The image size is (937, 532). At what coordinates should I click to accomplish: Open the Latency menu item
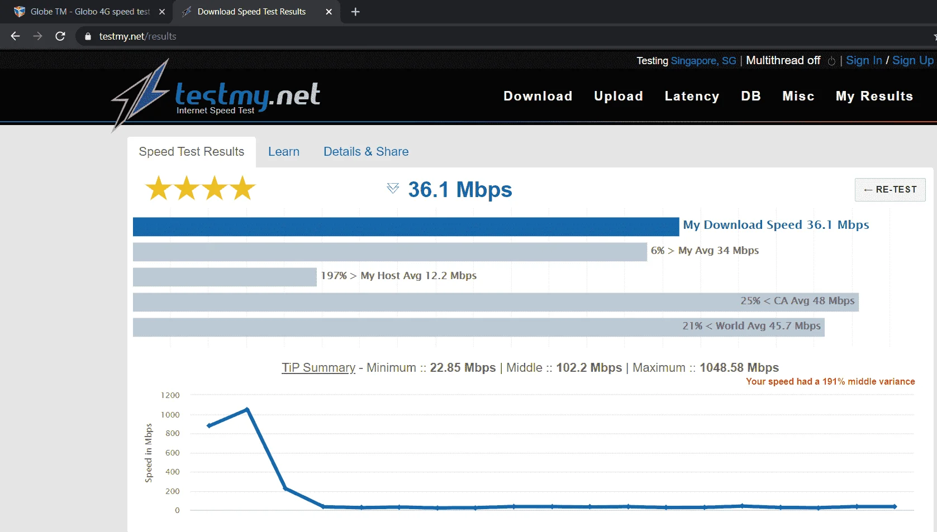point(692,96)
